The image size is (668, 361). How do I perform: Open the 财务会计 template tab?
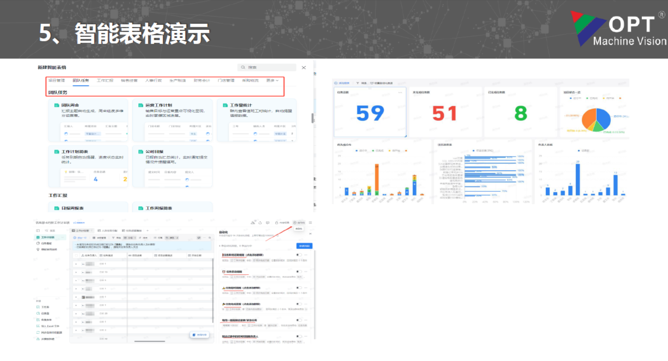tap(202, 80)
